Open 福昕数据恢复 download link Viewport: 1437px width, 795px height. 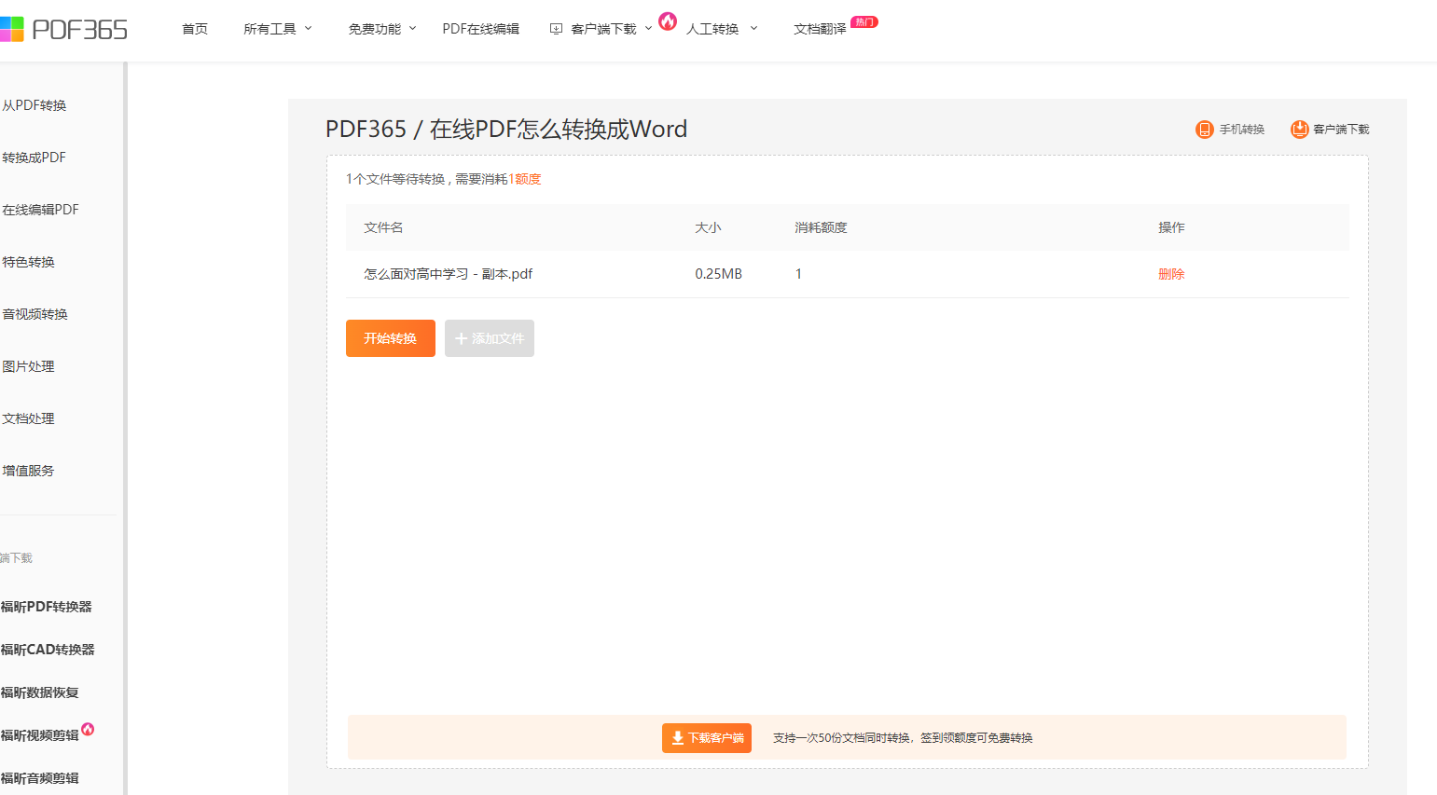[40, 692]
